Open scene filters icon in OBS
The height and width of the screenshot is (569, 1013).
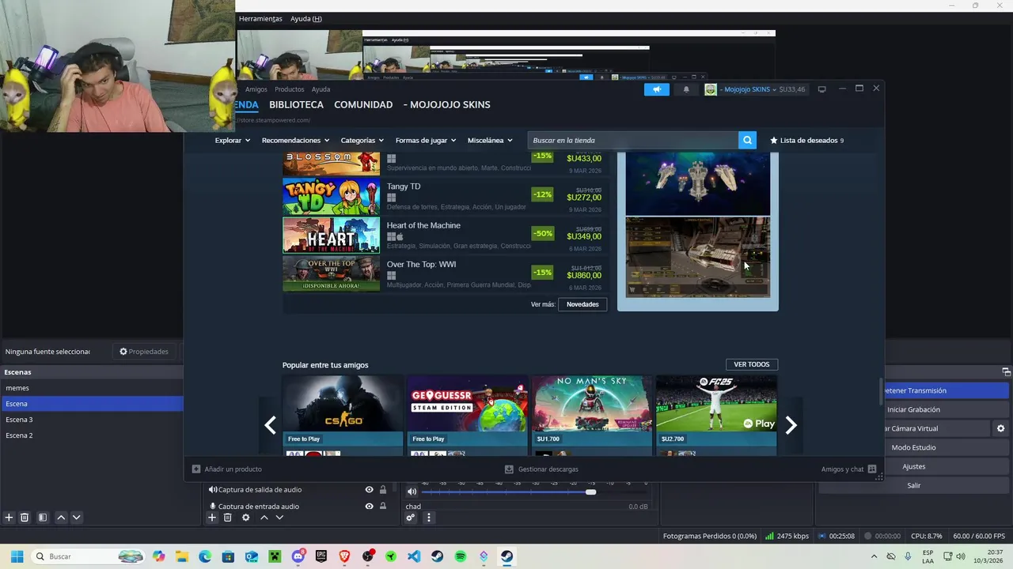pos(43,518)
